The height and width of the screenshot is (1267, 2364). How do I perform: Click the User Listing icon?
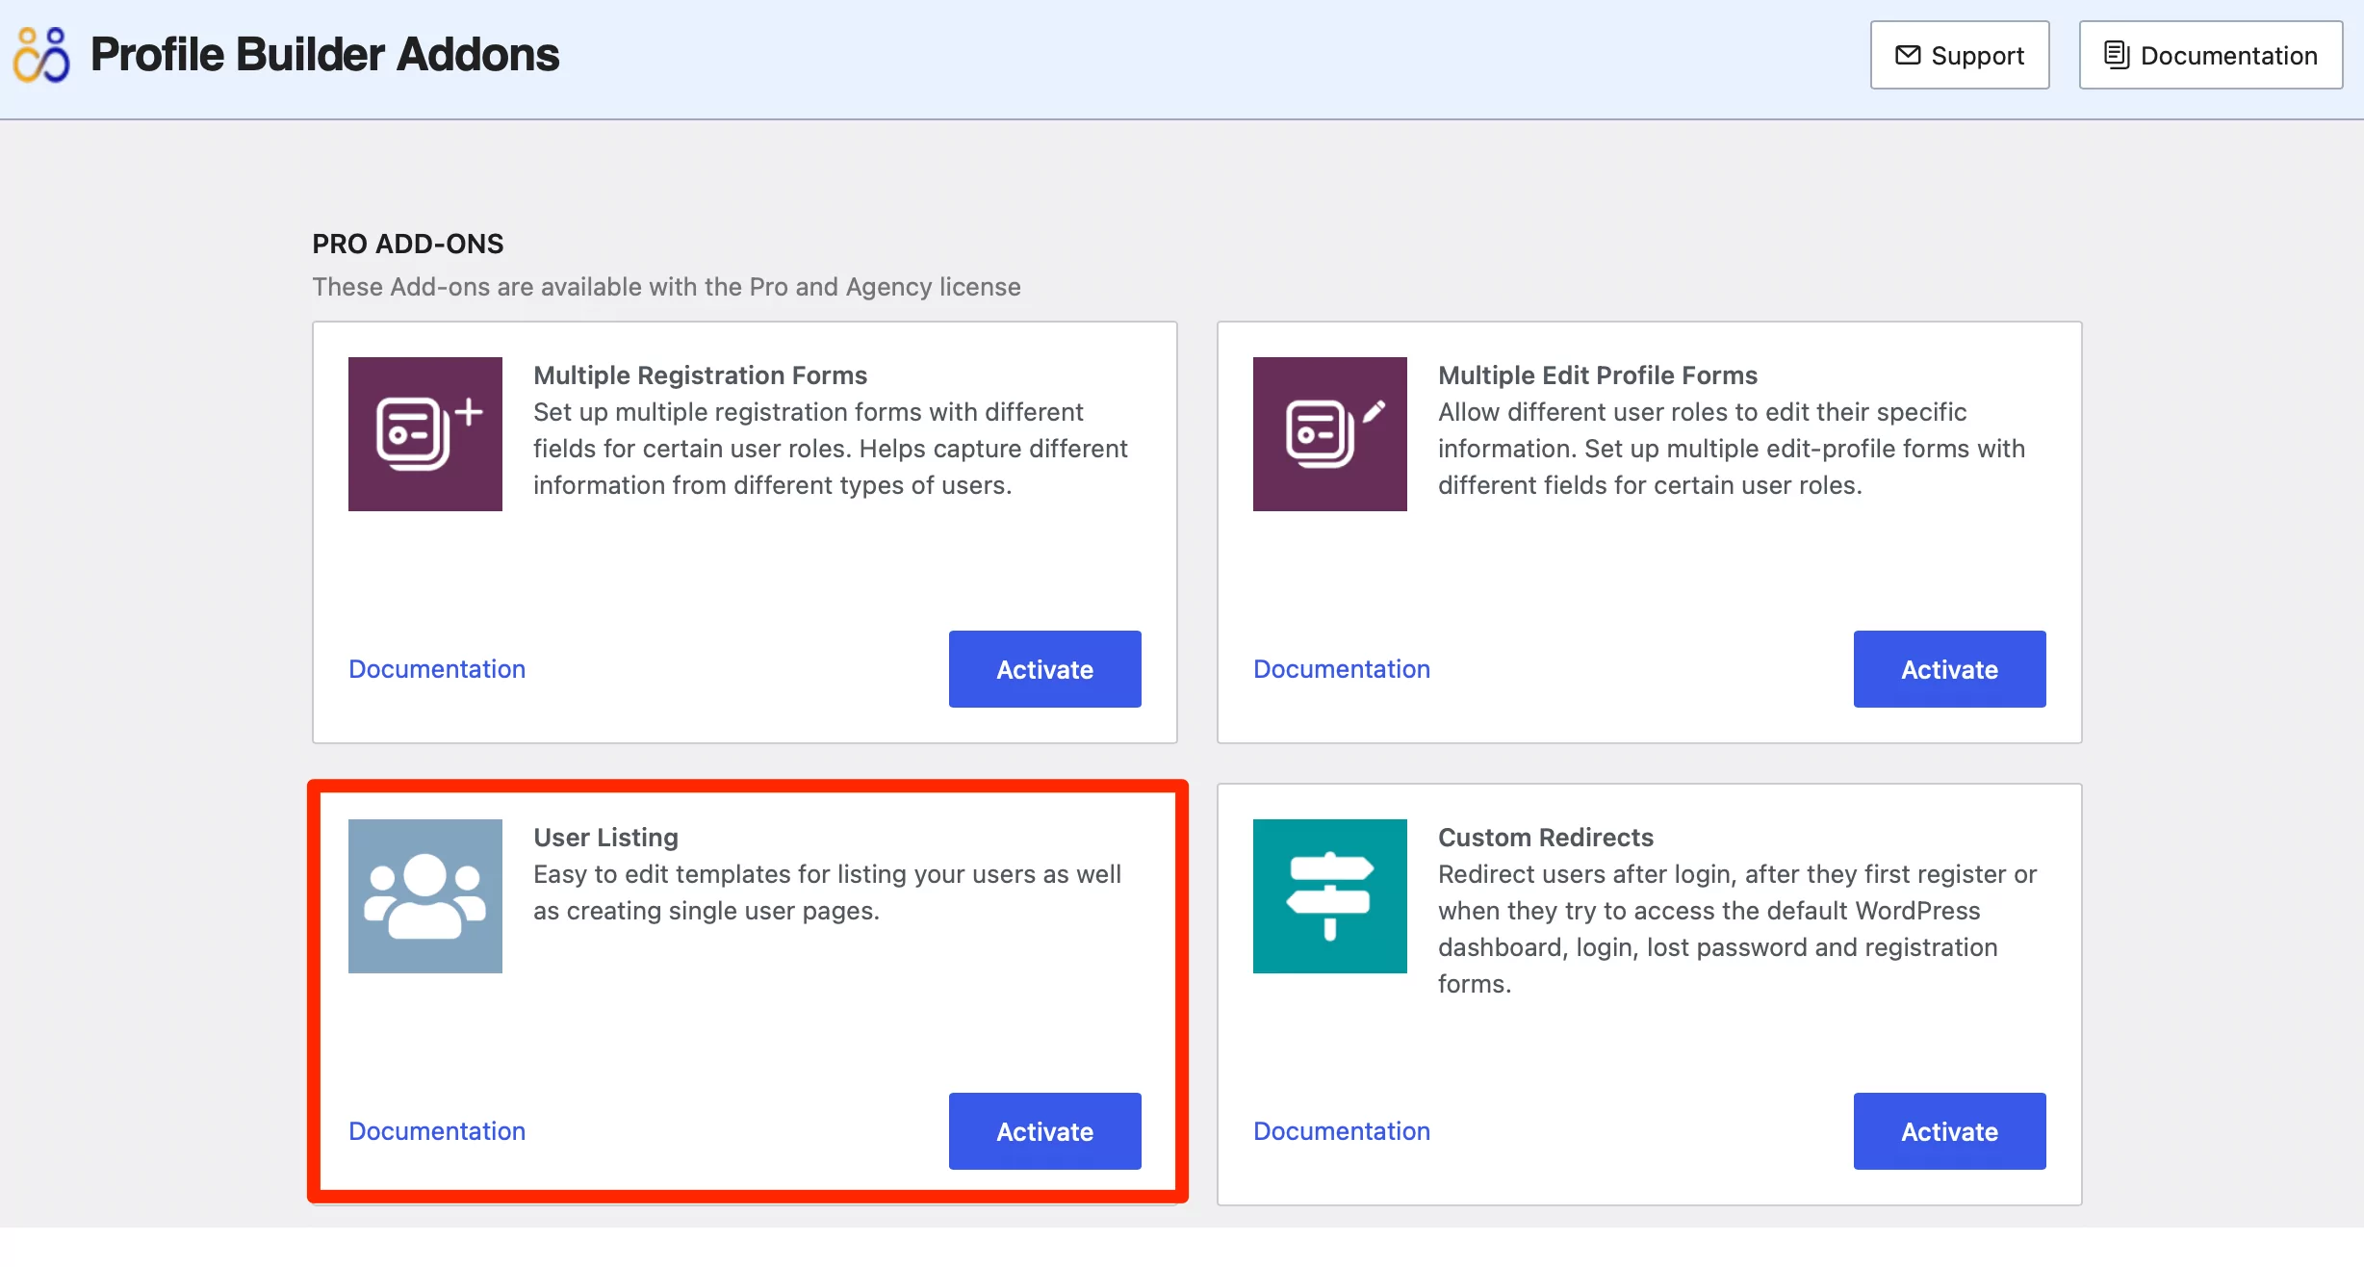coord(424,894)
